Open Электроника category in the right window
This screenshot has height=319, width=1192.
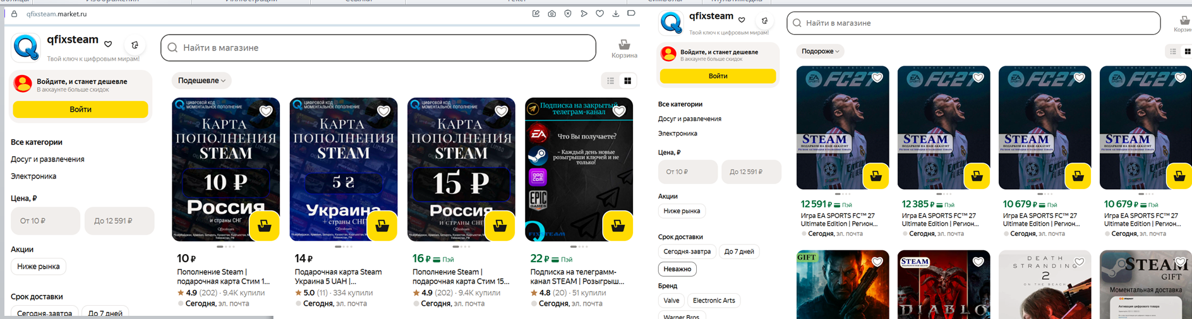tap(678, 134)
